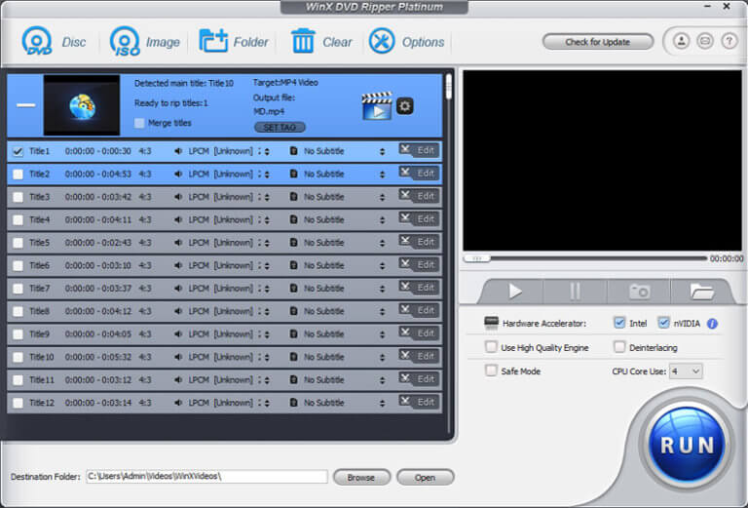Minimize the WinX DVD Ripper window
The width and height of the screenshot is (748, 508).
click(707, 6)
